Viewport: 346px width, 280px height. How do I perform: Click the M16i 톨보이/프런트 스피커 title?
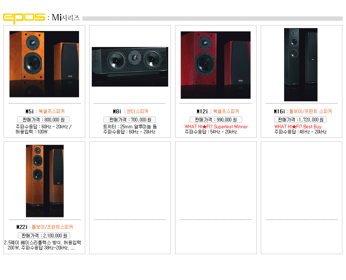tap(303, 111)
